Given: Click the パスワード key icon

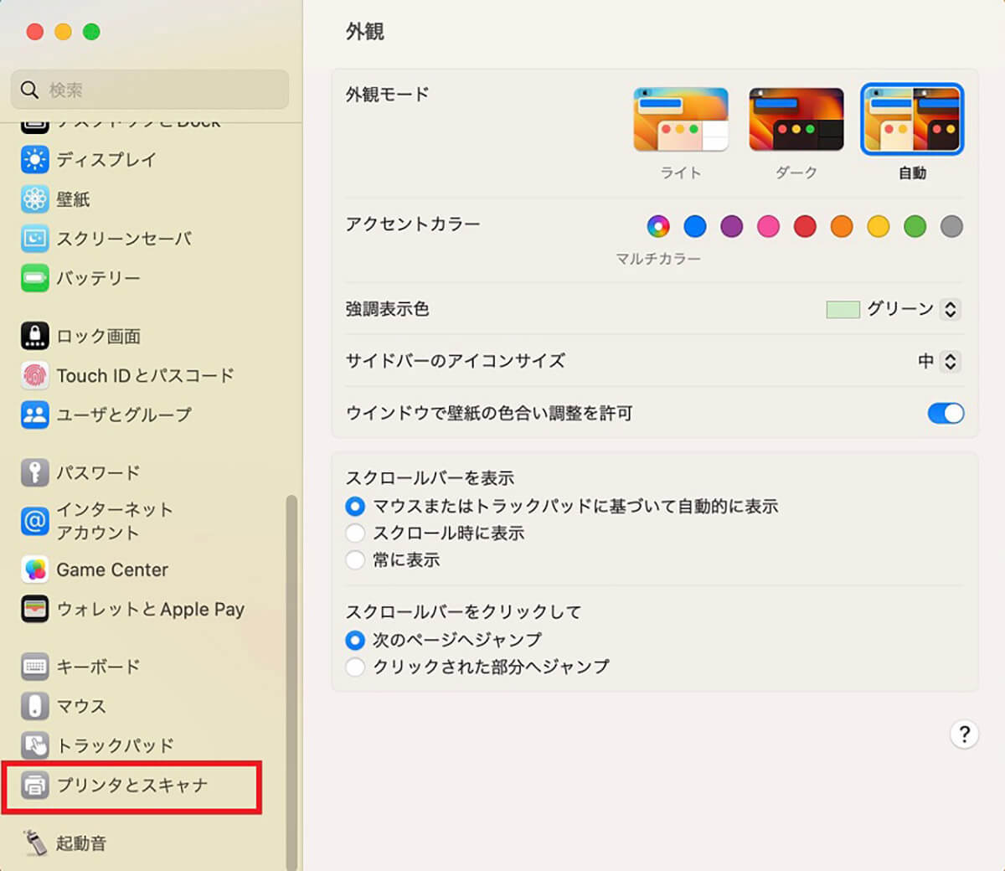Looking at the screenshot, I should click(x=35, y=472).
